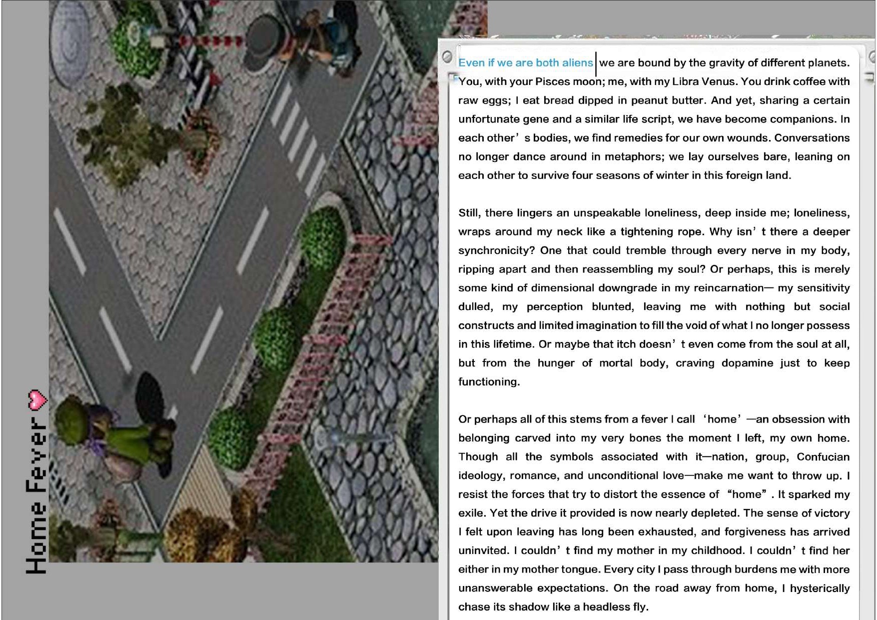
Task: Click the word "functioning." ending the second paragraph
Action: pyautogui.click(x=489, y=382)
